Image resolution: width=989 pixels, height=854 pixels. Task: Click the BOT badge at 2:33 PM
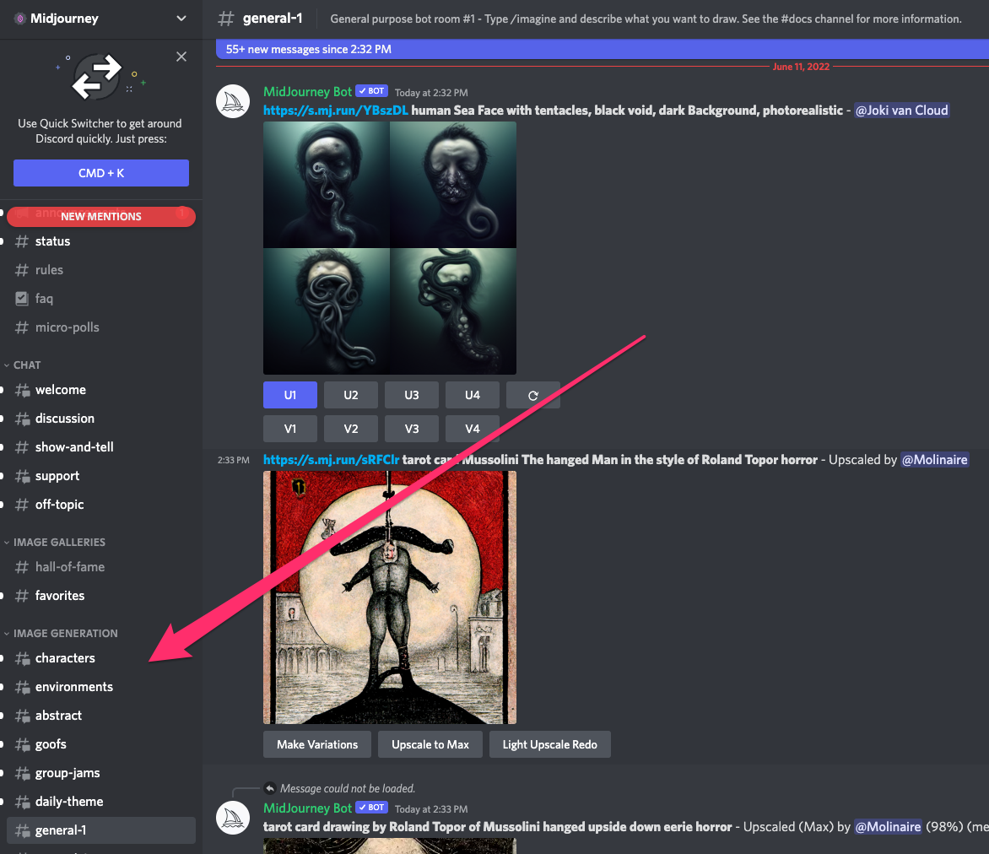pos(371,808)
